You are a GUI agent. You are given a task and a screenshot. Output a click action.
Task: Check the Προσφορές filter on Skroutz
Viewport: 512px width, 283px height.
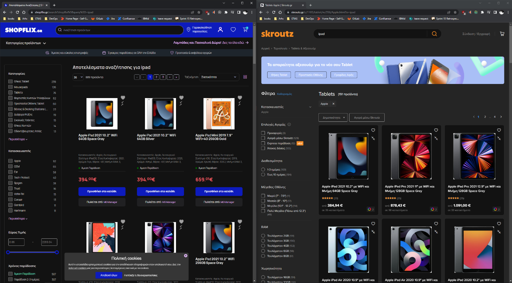coord(263,133)
